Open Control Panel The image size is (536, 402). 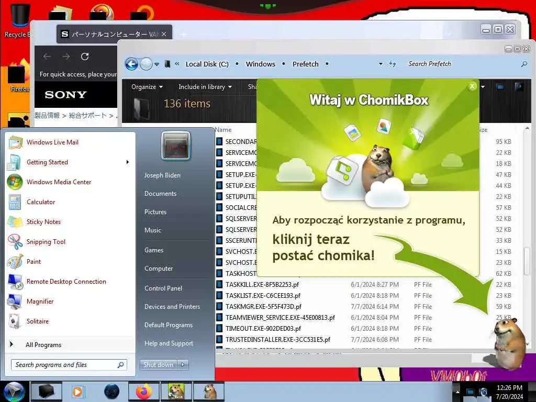pos(163,288)
